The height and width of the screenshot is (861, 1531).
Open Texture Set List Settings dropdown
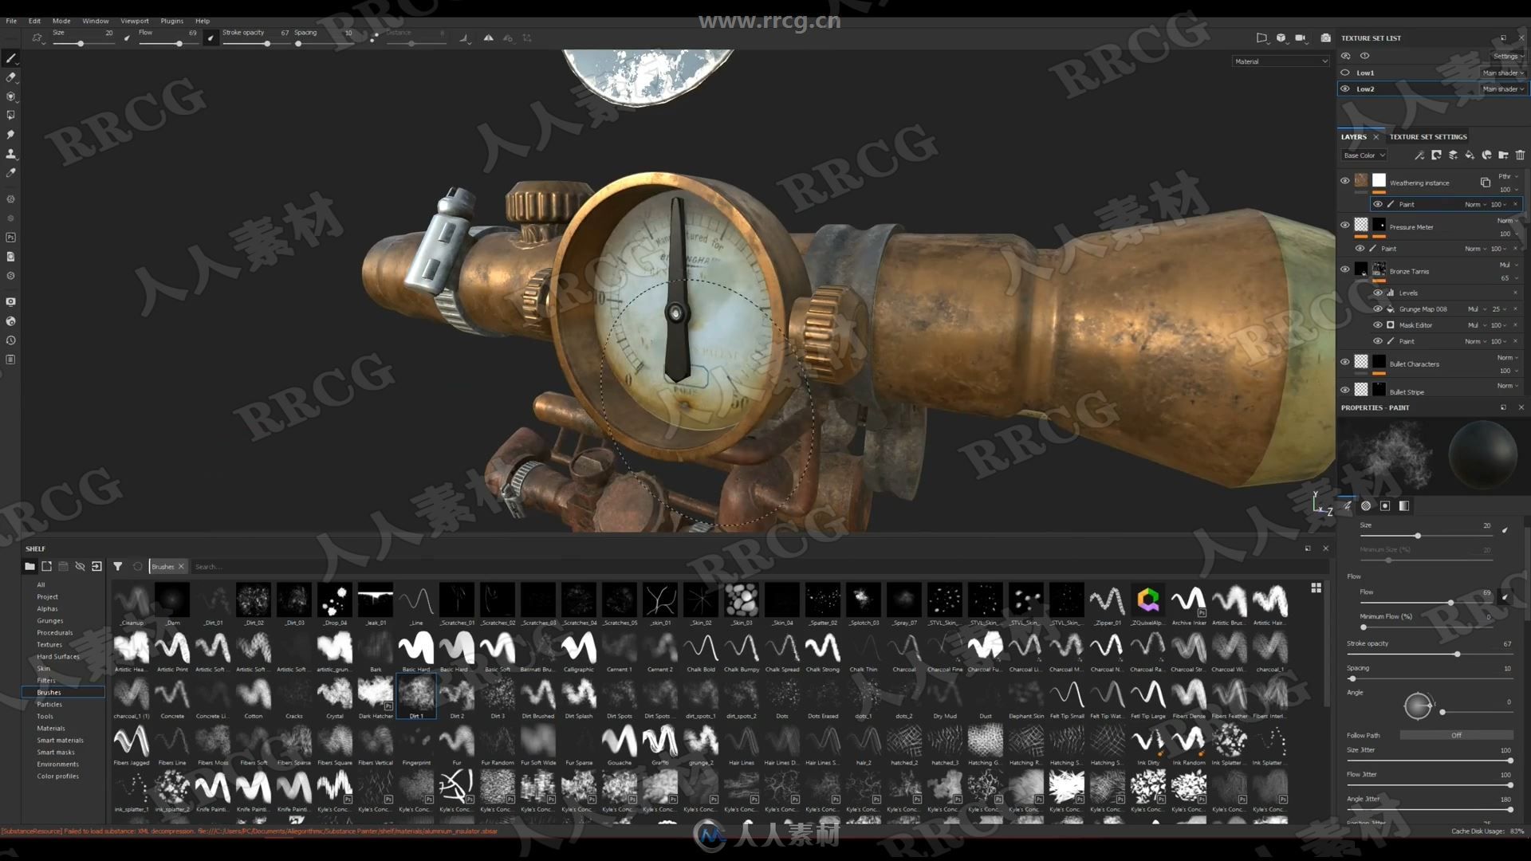click(1509, 56)
